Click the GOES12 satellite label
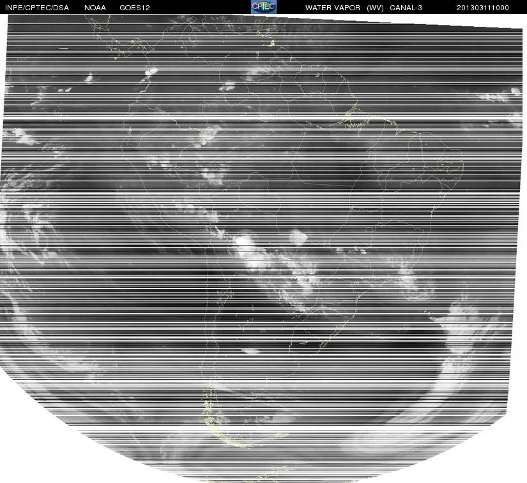This screenshot has width=527, height=483. (135, 8)
